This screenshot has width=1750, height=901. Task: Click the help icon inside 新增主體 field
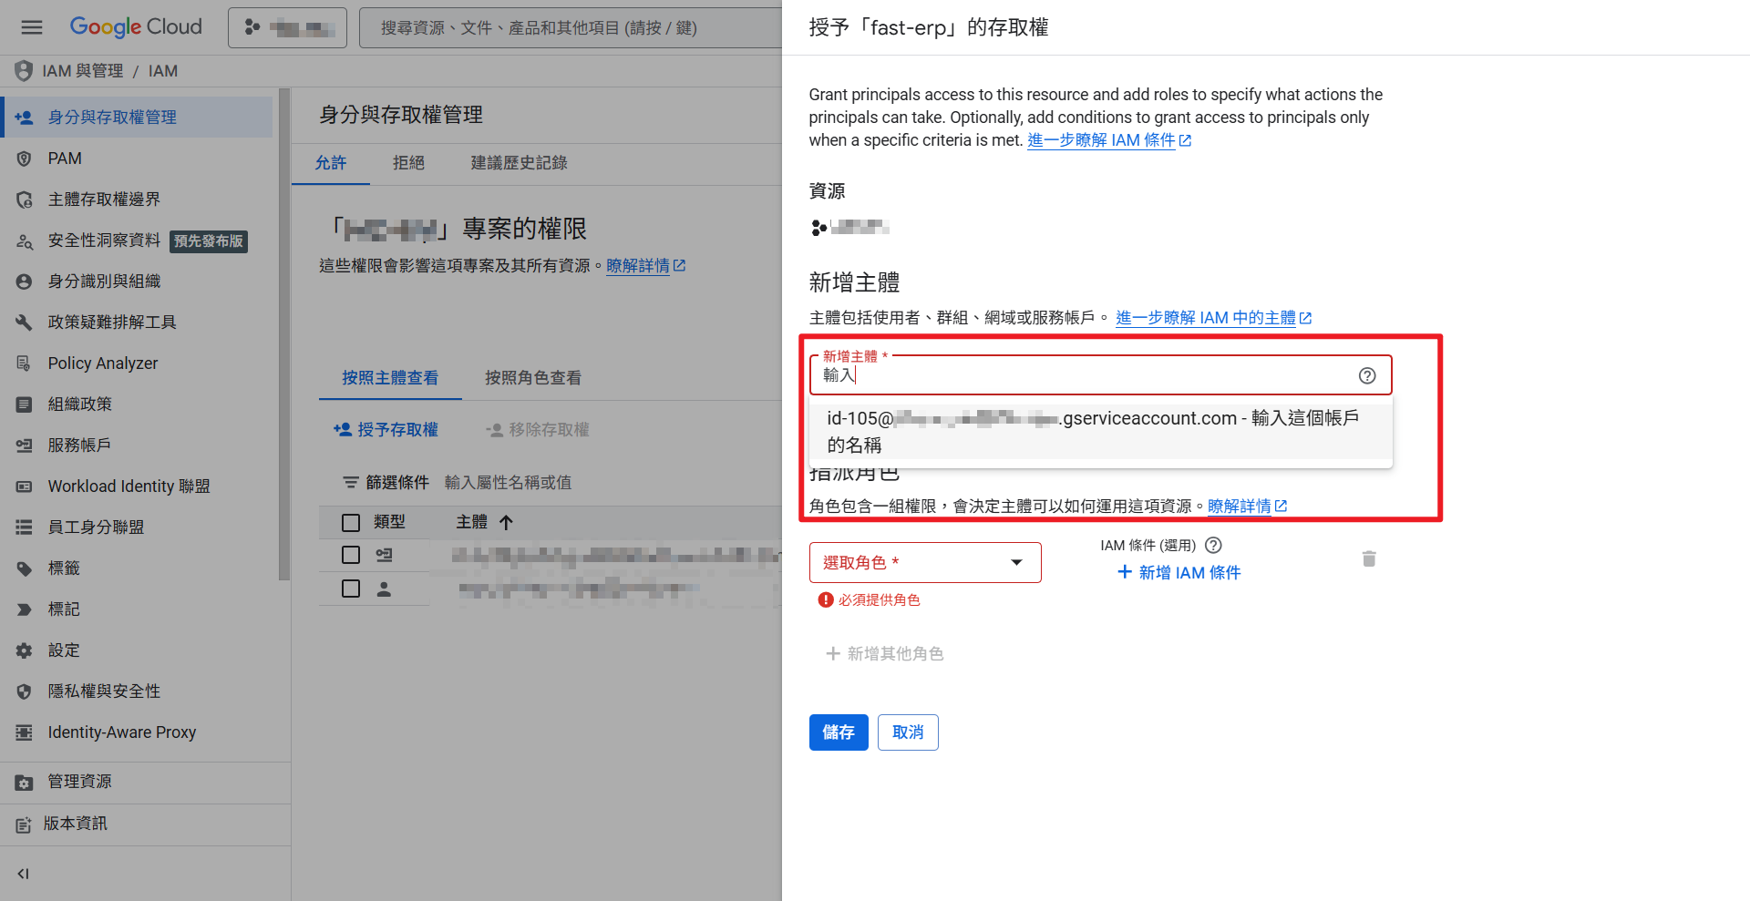click(x=1367, y=374)
